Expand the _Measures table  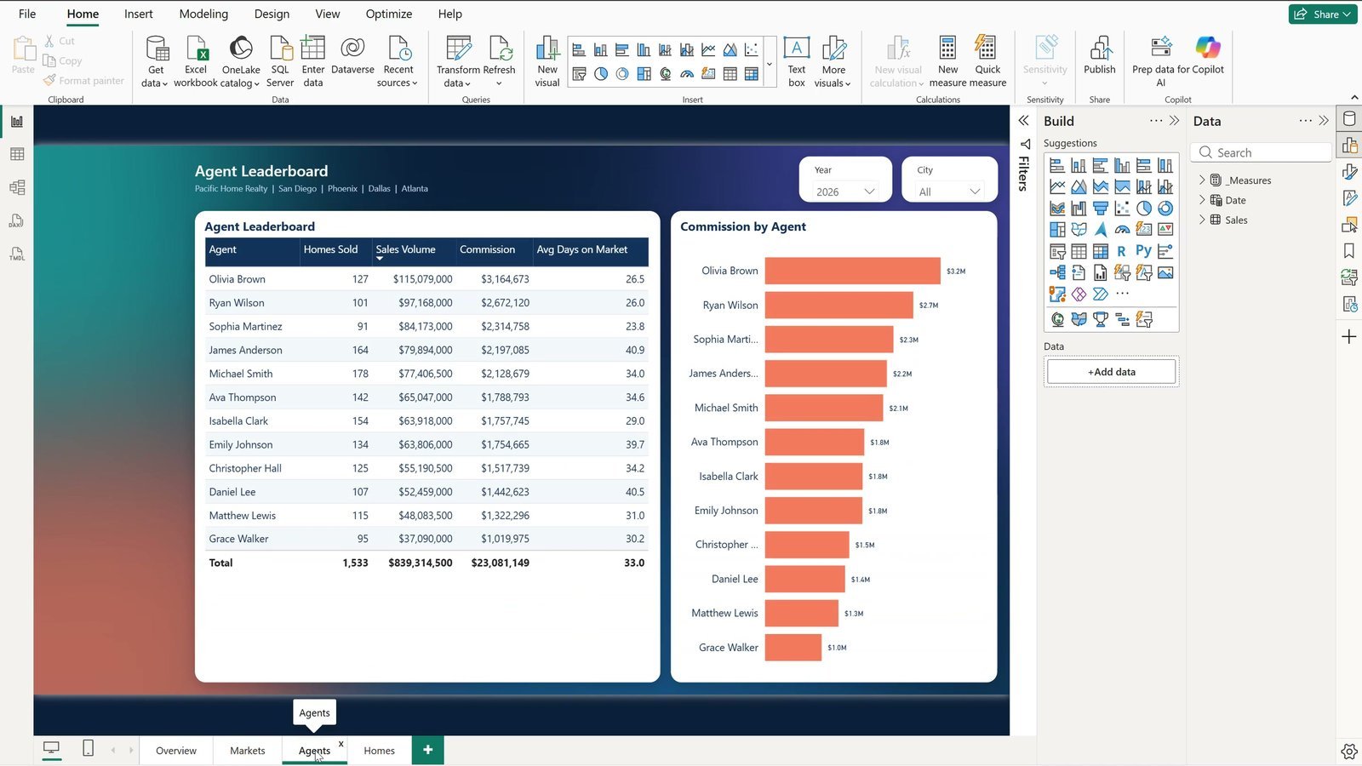pyautogui.click(x=1202, y=180)
